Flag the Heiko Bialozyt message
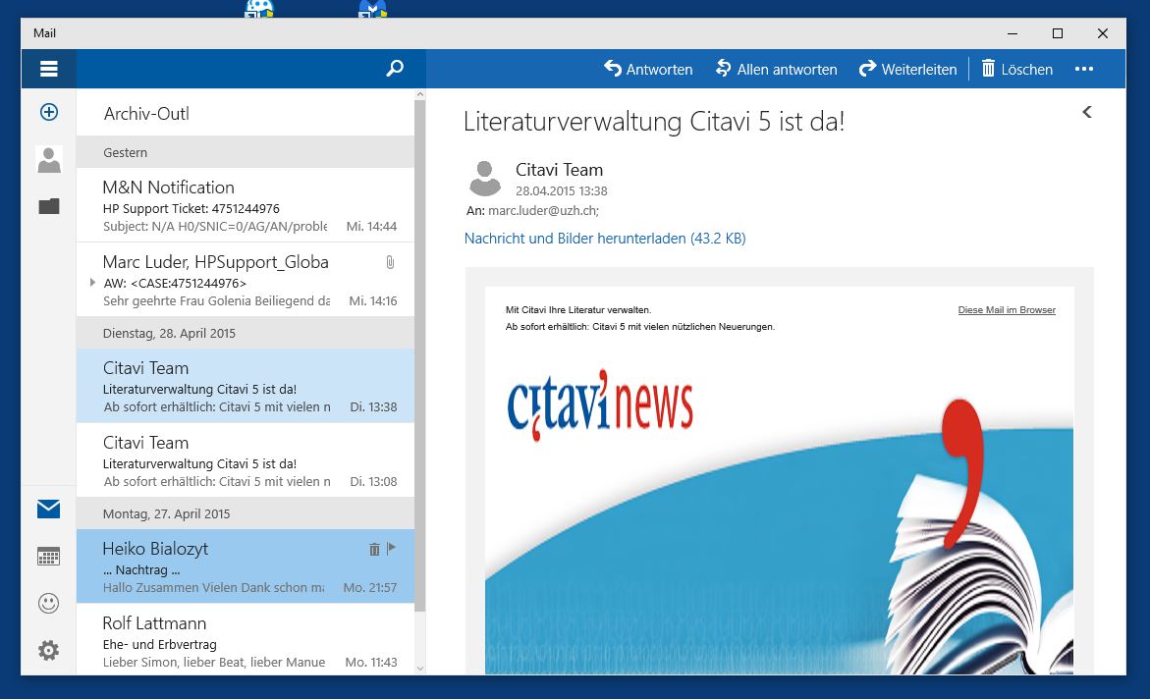The height and width of the screenshot is (699, 1150). 391,549
